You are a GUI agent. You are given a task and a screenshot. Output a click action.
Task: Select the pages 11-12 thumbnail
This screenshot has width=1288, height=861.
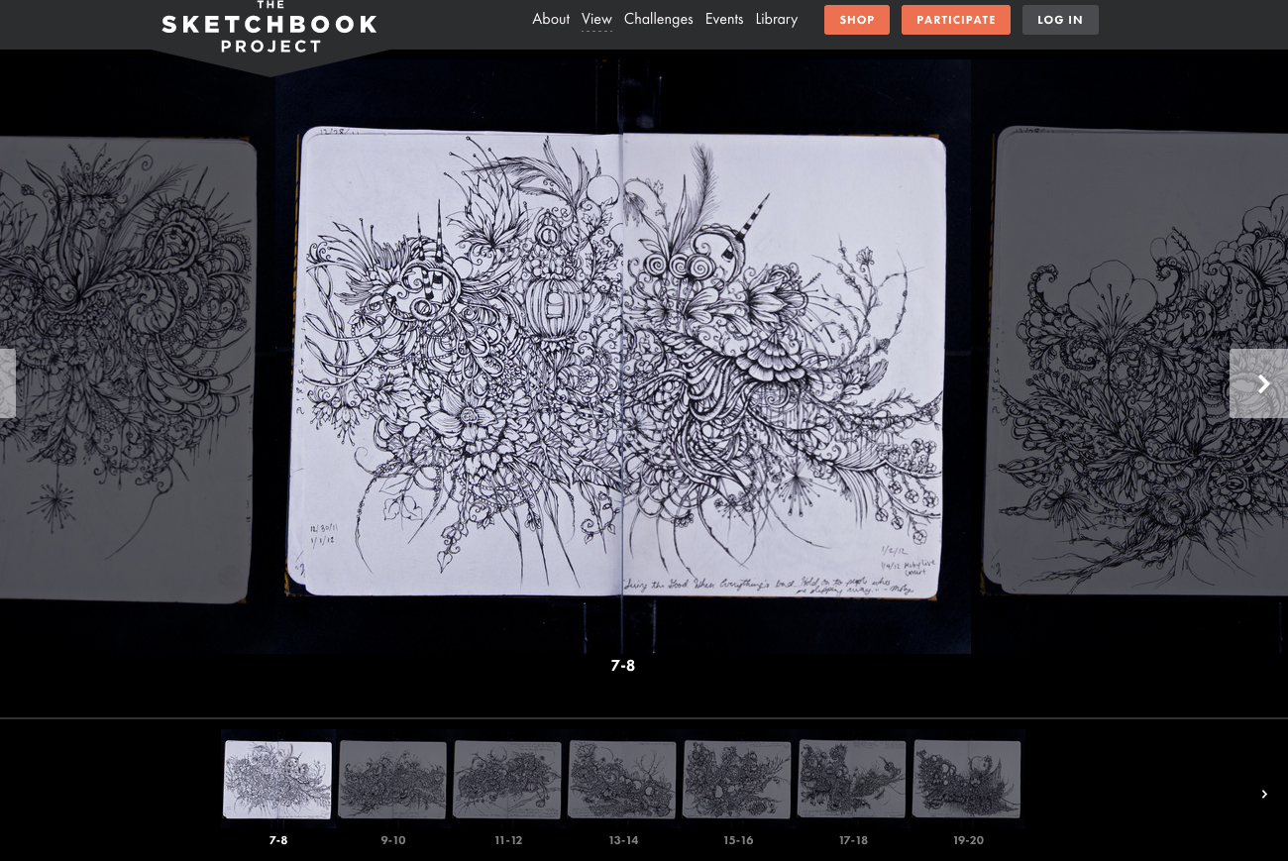click(x=508, y=779)
